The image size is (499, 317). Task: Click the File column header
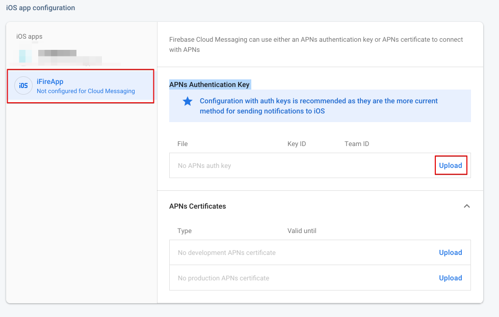(x=182, y=144)
